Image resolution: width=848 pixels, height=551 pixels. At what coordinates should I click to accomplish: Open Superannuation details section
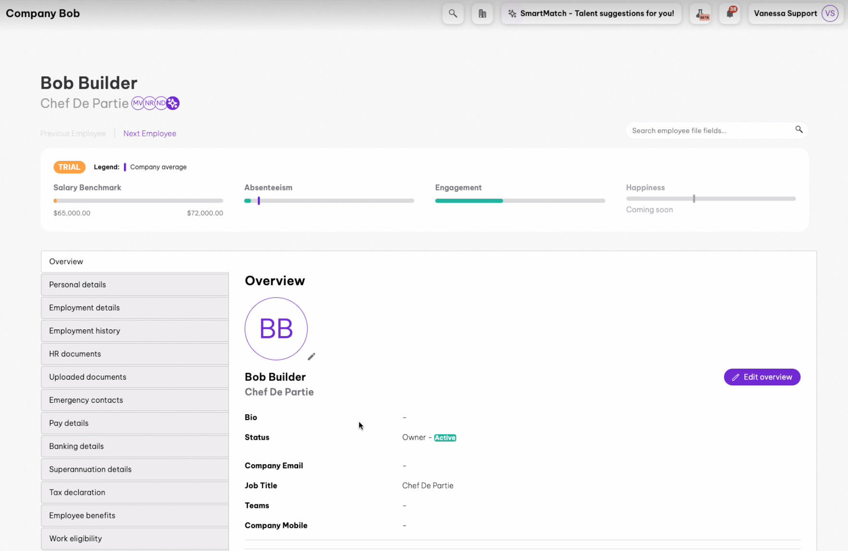[135, 469]
